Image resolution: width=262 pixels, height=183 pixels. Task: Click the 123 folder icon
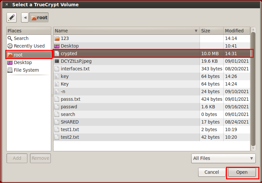(x=57, y=38)
